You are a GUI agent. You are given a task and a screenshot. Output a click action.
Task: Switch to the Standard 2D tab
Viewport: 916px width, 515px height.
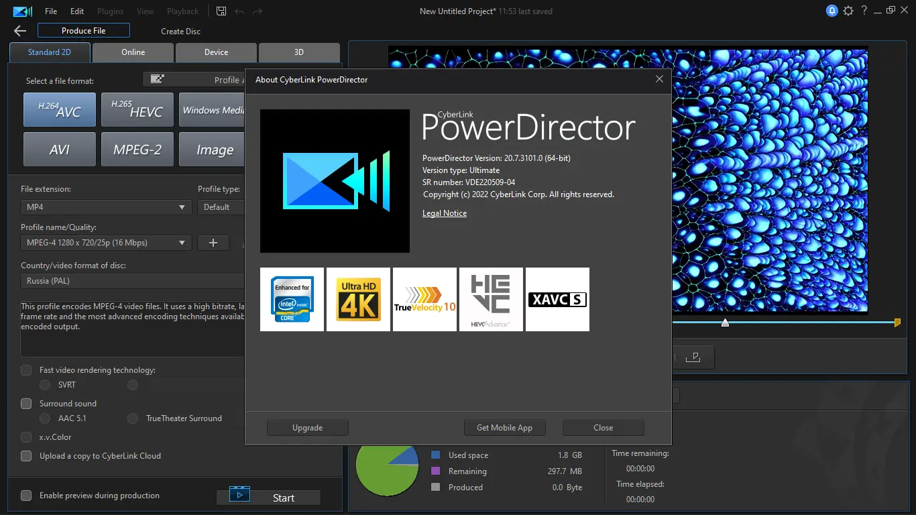50,52
